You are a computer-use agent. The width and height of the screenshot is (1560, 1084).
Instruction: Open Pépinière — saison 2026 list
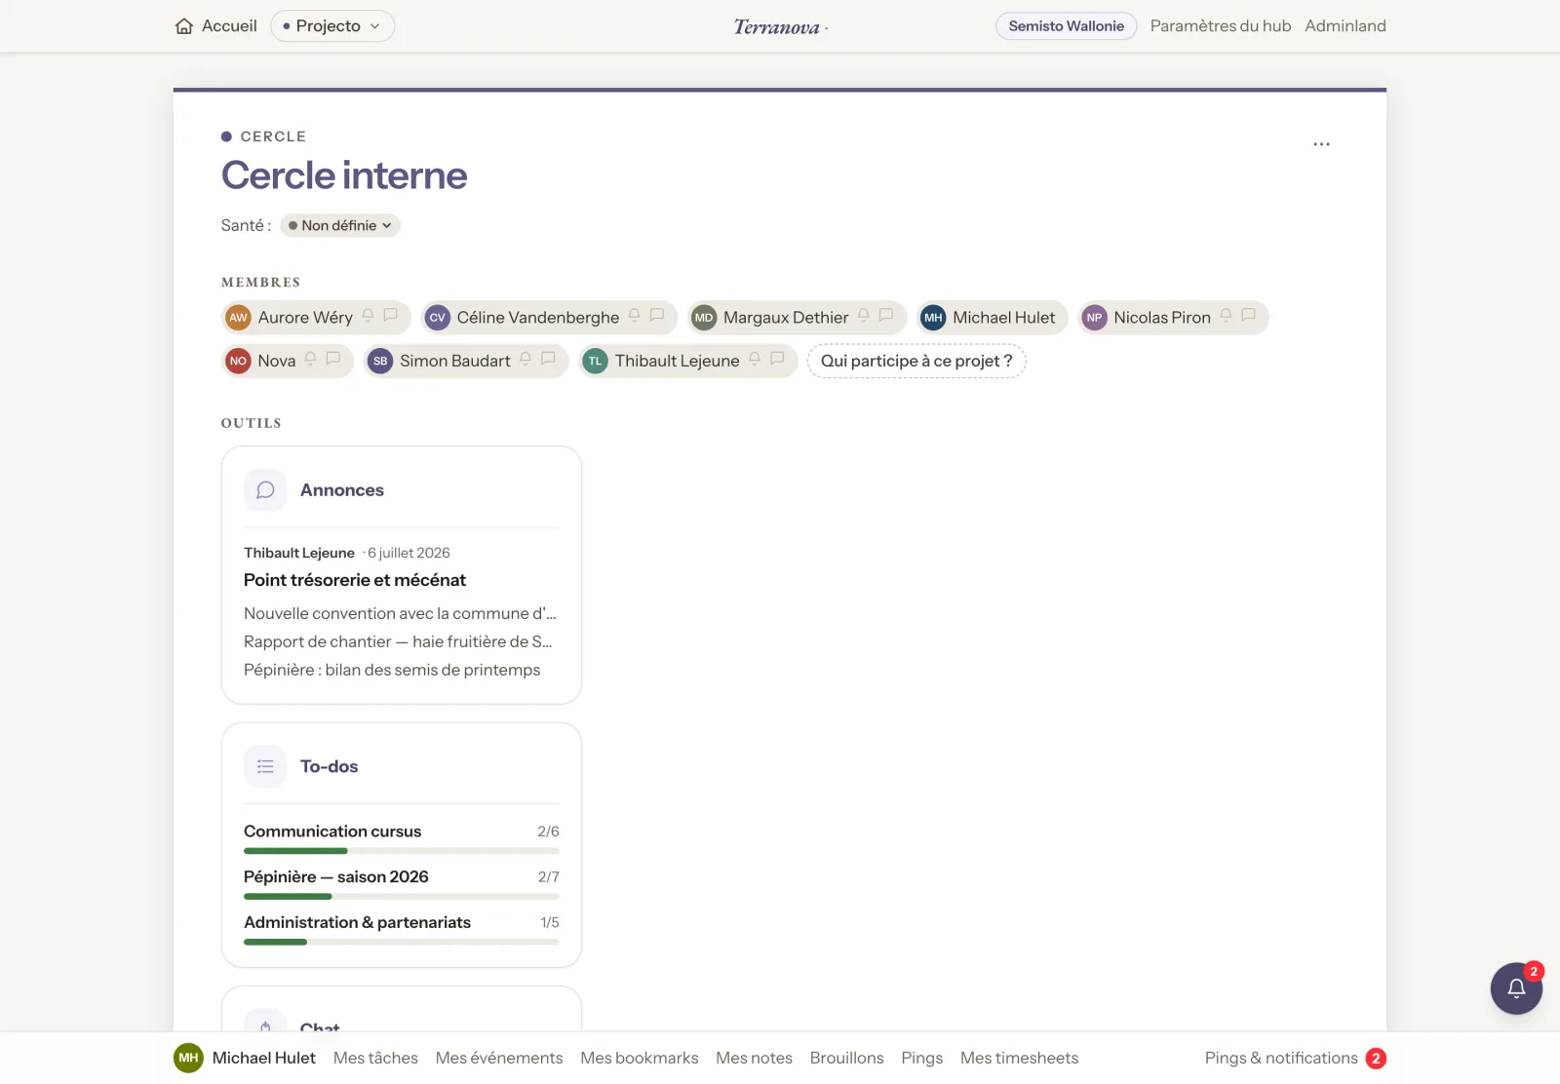pyautogui.click(x=336, y=877)
